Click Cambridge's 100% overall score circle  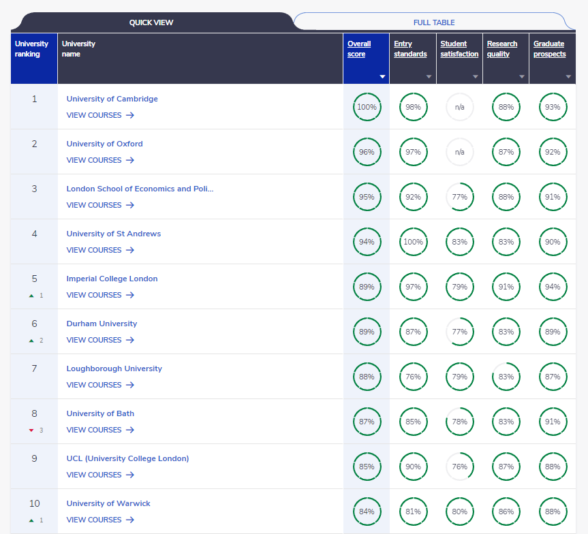(367, 107)
